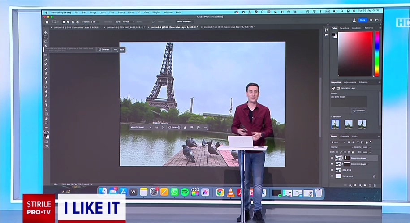Select the Path Selection tool
This screenshot has height=223, width=410.
[46, 110]
